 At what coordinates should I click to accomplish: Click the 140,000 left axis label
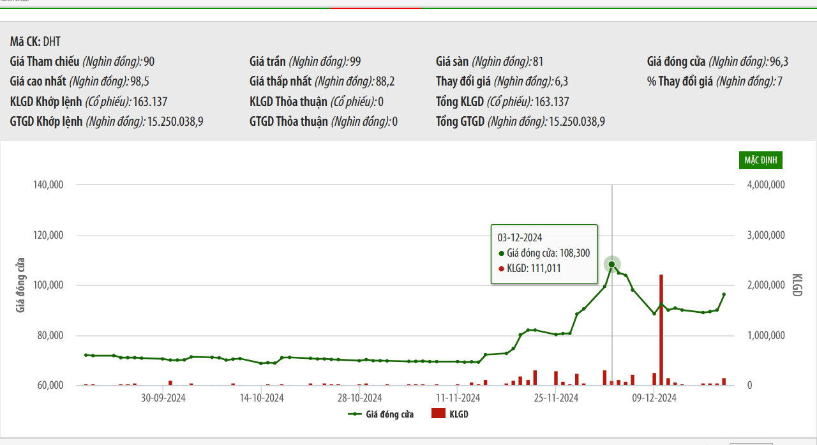click(48, 185)
